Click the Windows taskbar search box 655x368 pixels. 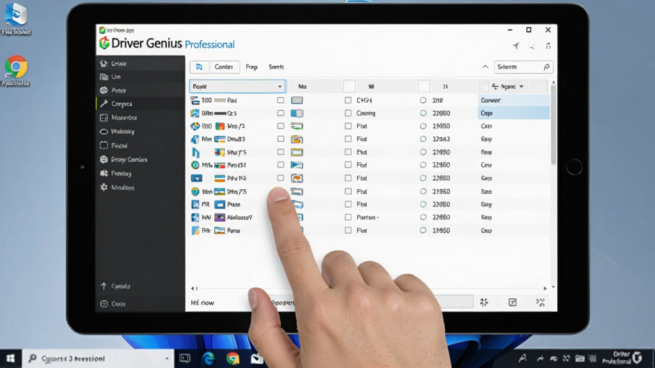98,359
